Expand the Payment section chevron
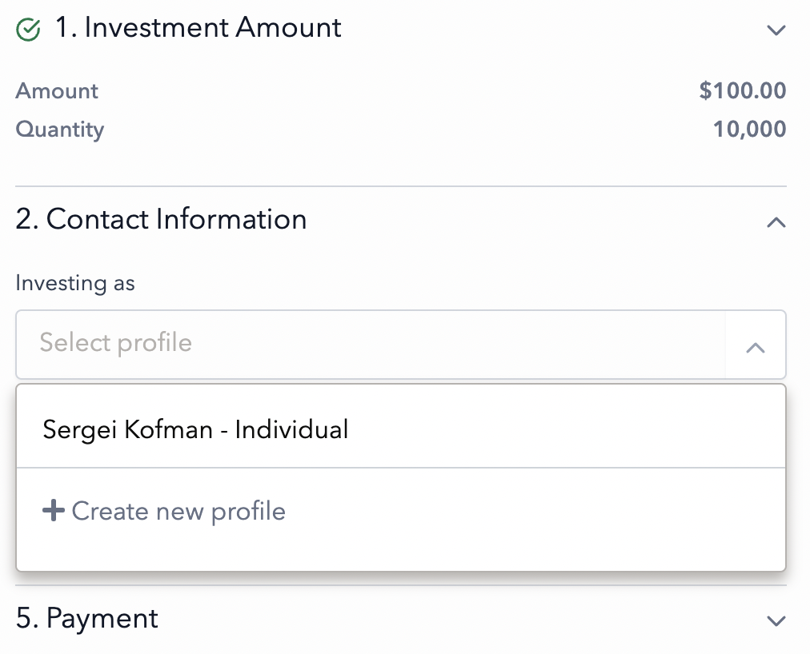Image resolution: width=810 pixels, height=654 pixels. point(775,620)
